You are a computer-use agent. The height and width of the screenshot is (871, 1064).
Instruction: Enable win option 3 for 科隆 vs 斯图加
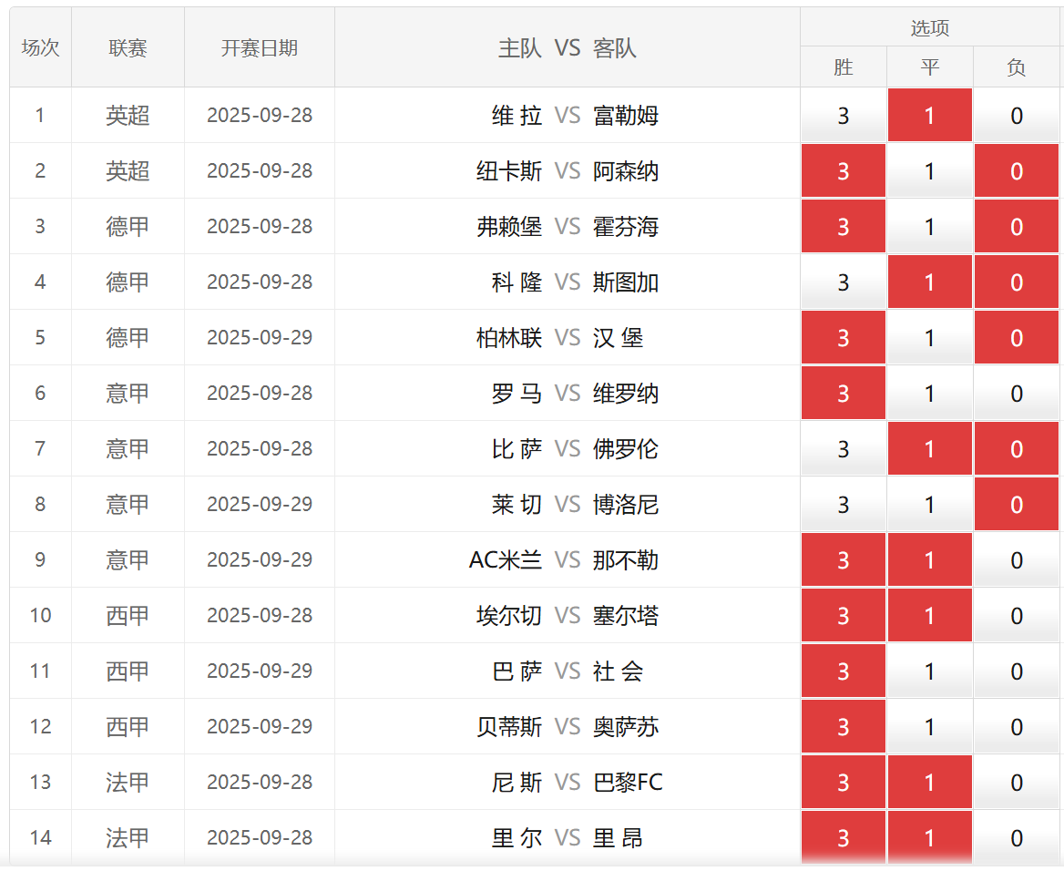pos(843,282)
